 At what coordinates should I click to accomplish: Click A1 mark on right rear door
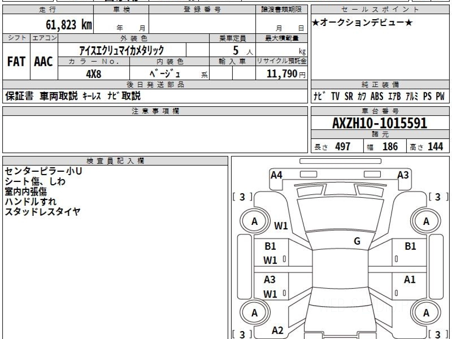click(x=410, y=280)
